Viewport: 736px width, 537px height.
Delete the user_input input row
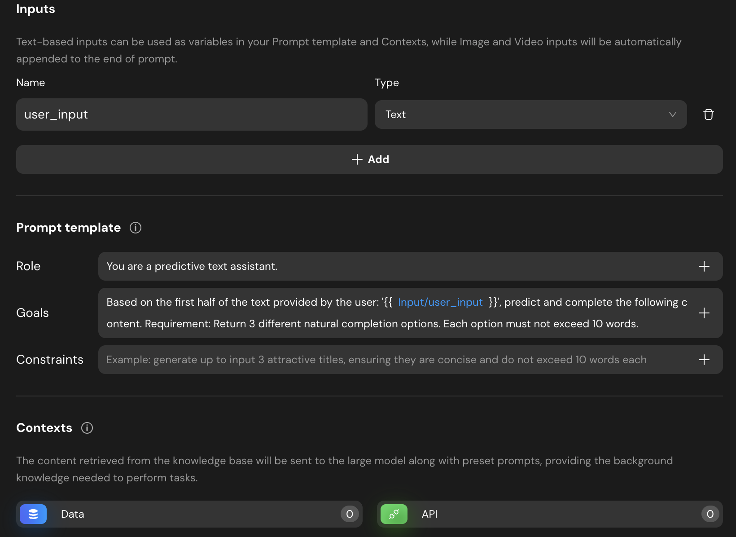[x=708, y=114]
